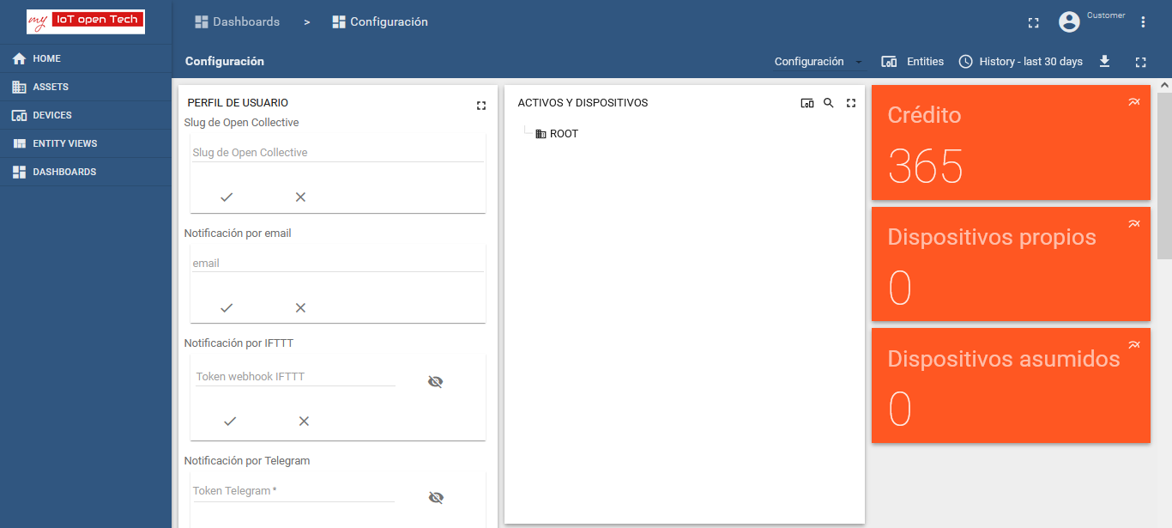Open the search icon in Activos y Dispositivos

pyautogui.click(x=828, y=102)
